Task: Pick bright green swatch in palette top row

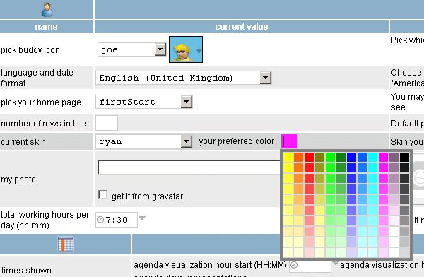Action: tap(330, 157)
